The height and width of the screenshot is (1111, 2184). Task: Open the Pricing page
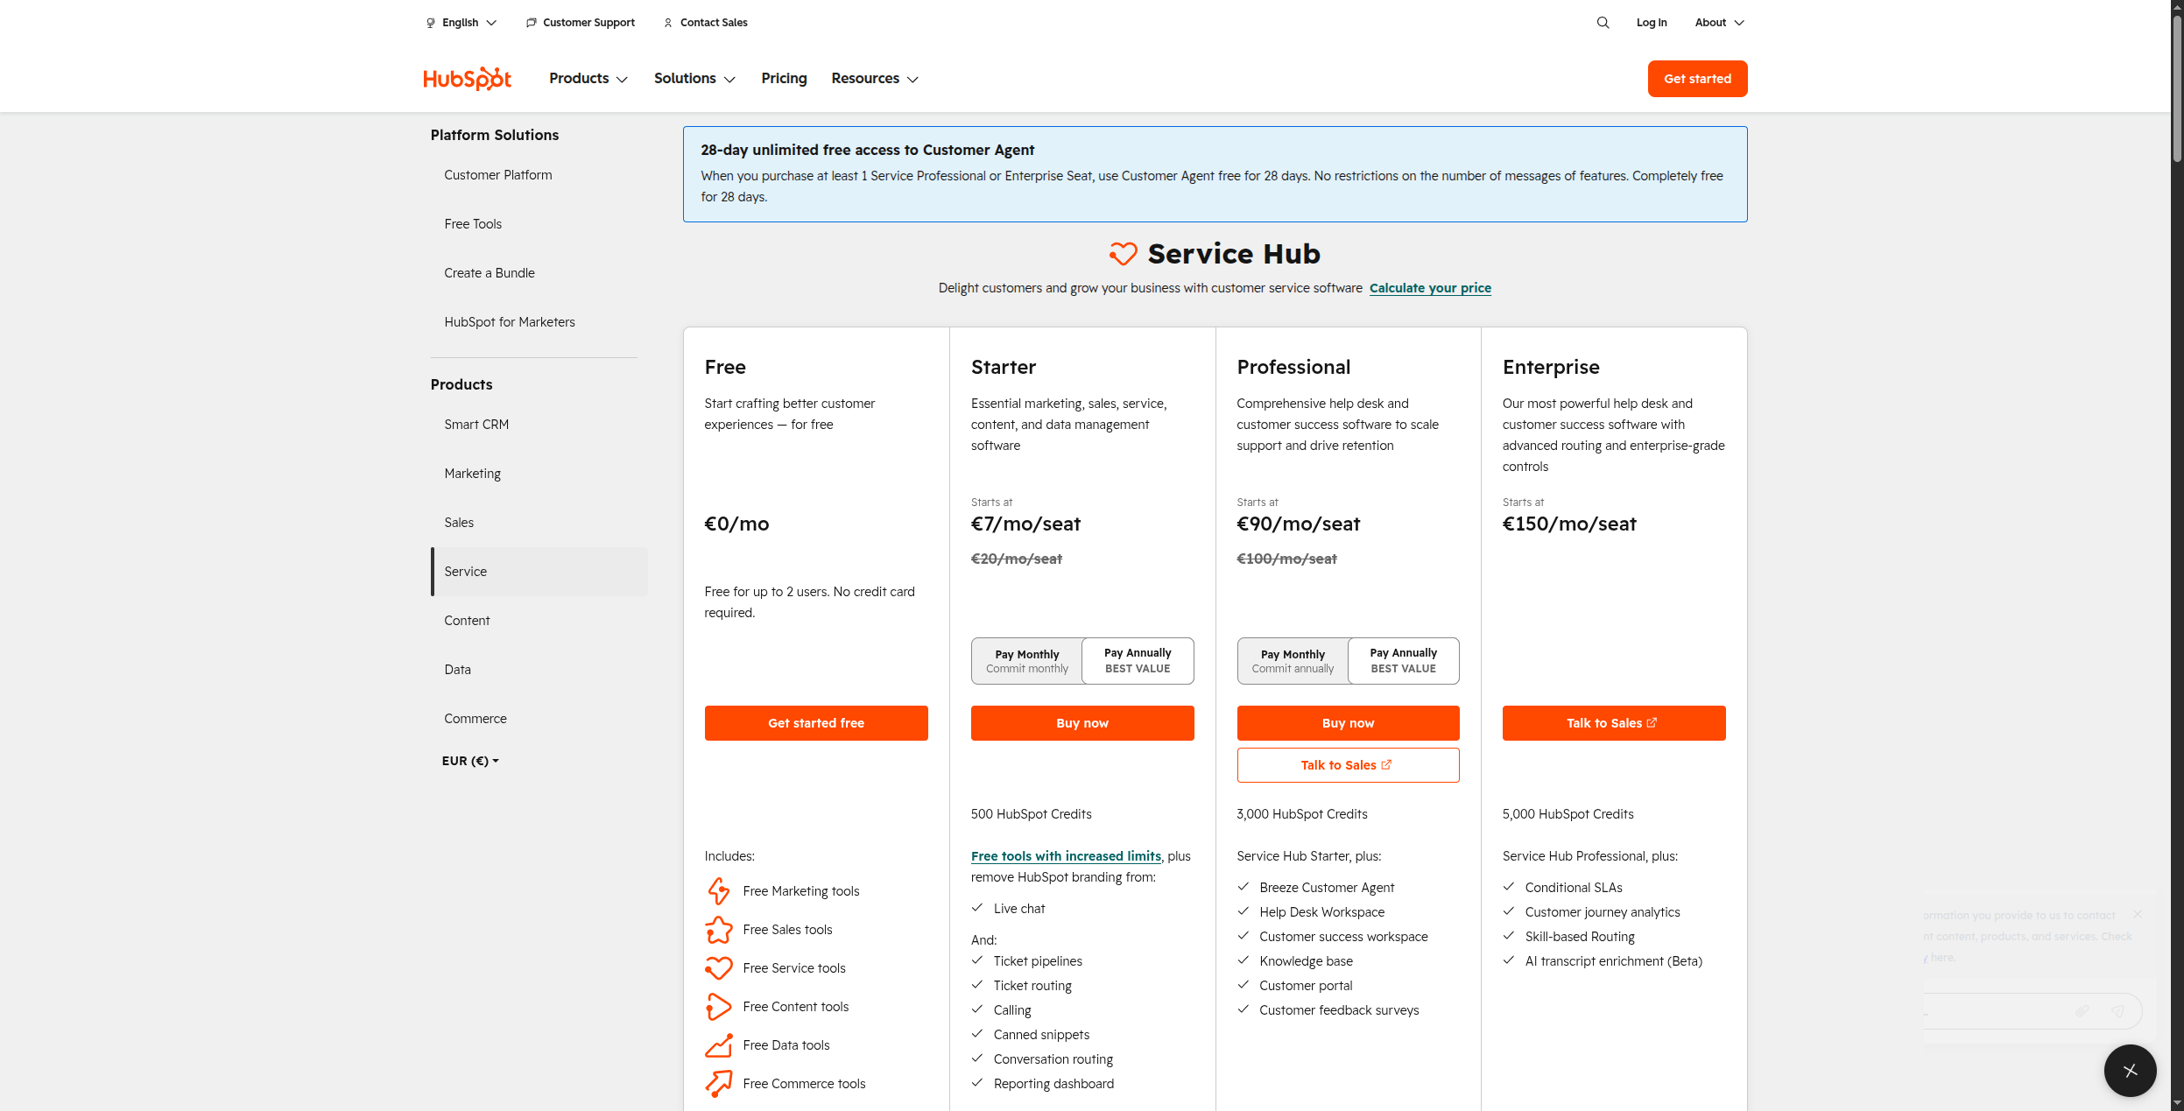coord(784,79)
